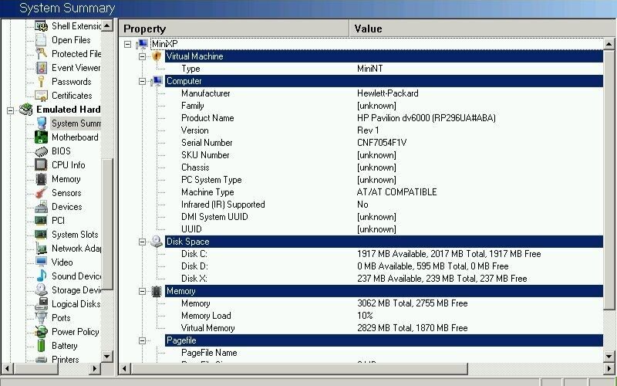Click the Memory Load property row

[x=383, y=316]
